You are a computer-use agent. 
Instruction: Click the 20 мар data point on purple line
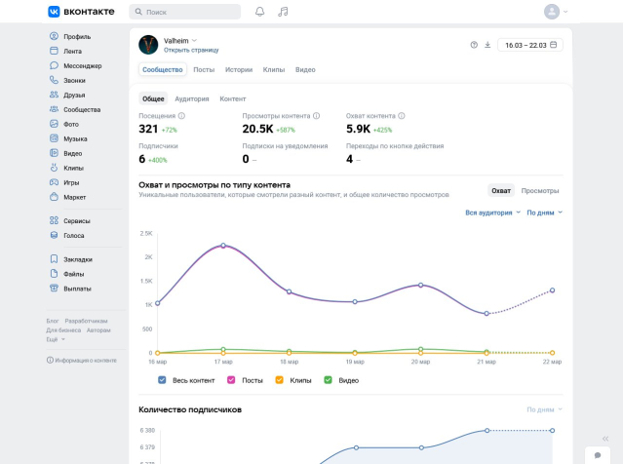tap(420, 285)
